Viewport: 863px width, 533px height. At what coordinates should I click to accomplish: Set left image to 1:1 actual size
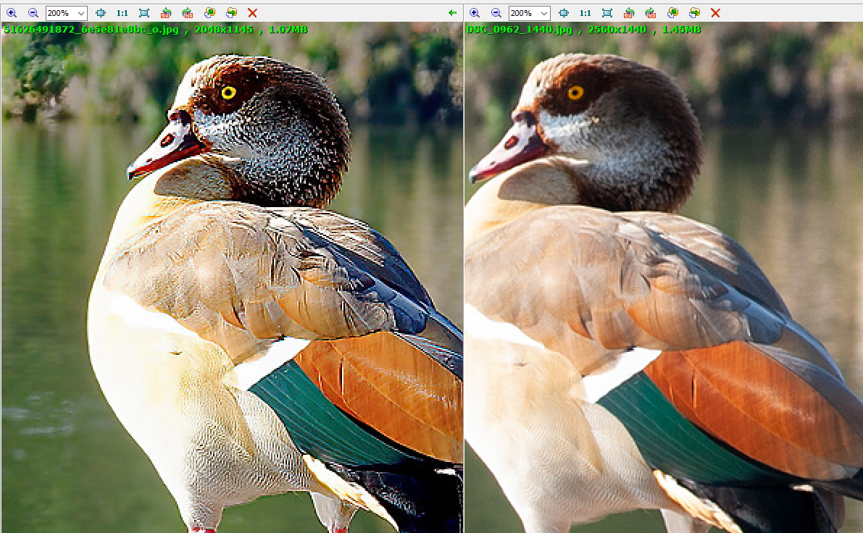point(122,13)
